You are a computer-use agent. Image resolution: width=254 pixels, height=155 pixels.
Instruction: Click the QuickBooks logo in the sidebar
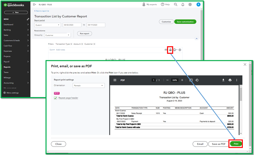click(x=14, y=5)
